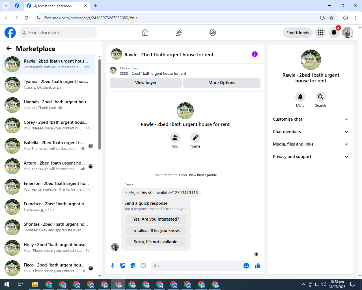Open Francisco conversation in chat list
Image resolution: width=362 pixels, height=290 pixels.
(x=49, y=207)
